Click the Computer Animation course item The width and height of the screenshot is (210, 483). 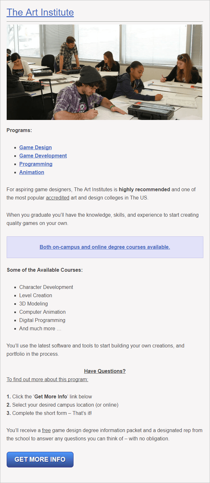pyautogui.click(x=42, y=312)
